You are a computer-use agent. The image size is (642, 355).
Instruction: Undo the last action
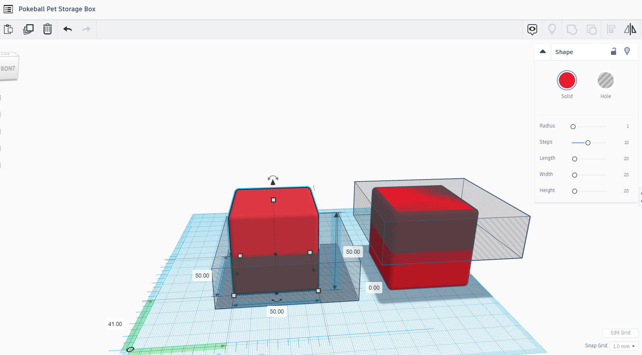[x=67, y=29]
